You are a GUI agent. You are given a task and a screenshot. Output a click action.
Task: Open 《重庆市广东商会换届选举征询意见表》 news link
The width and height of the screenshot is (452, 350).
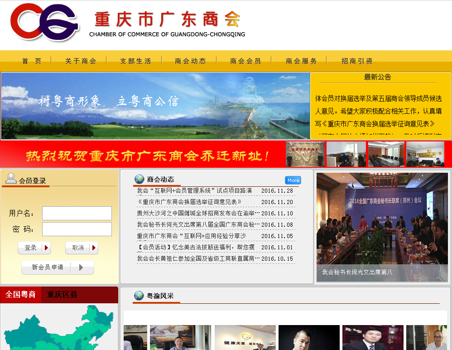[x=189, y=202]
